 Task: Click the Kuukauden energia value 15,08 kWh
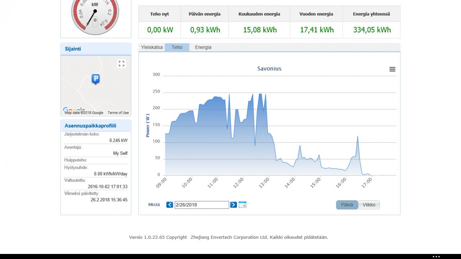click(260, 30)
